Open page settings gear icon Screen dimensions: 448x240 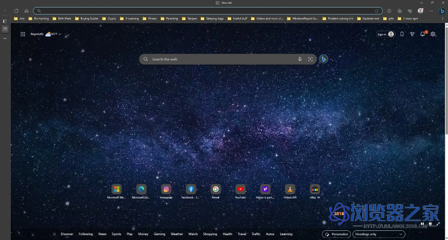[433, 34]
